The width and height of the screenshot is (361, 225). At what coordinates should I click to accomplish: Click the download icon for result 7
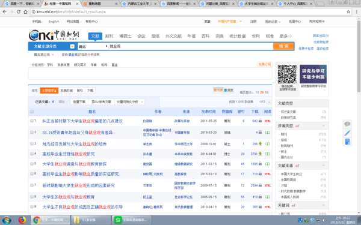pyautogui.click(x=260, y=185)
